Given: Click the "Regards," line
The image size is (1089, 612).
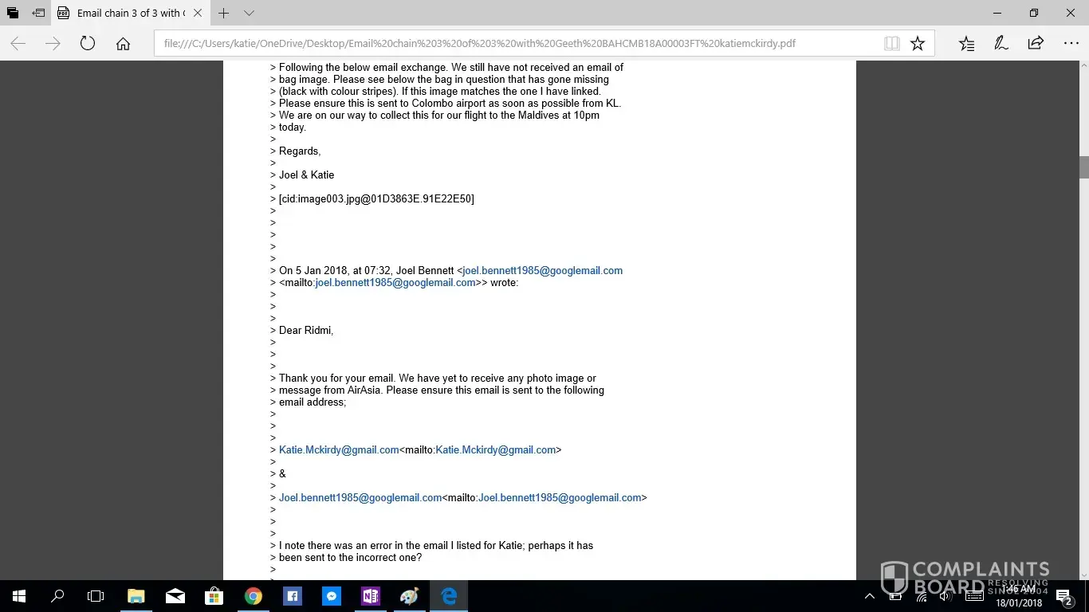Looking at the screenshot, I should [300, 151].
